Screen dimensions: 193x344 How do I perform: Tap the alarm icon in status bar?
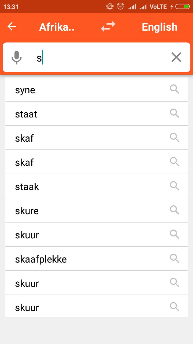point(121,6)
